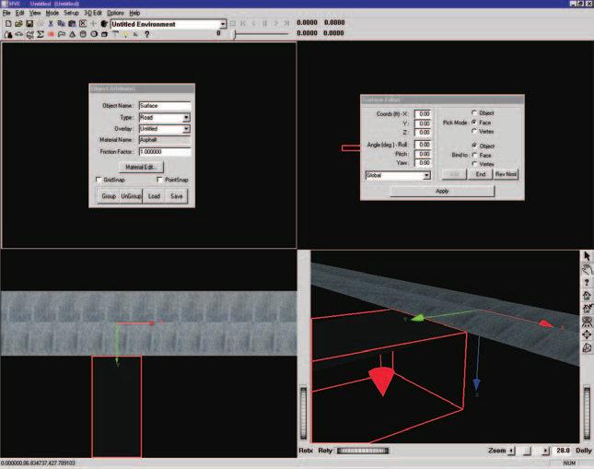Open the Help menu
Viewport: 594px width, 469px height.
pyautogui.click(x=134, y=13)
